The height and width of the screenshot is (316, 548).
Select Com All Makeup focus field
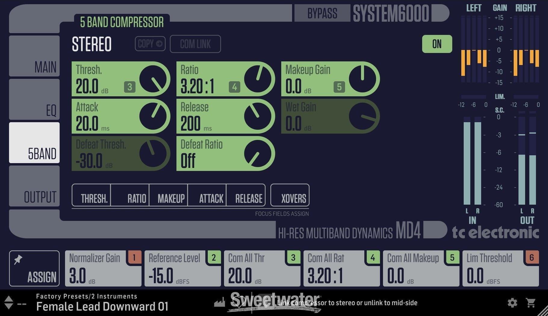pos(421,268)
